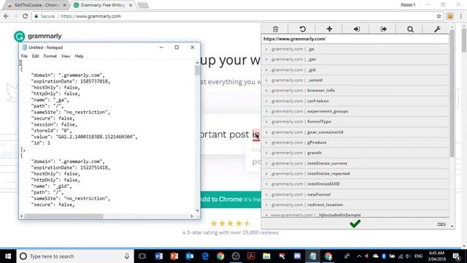Open Chrome from the taskbar
467x263 pixels.
pyautogui.click(x=220, y=256)
